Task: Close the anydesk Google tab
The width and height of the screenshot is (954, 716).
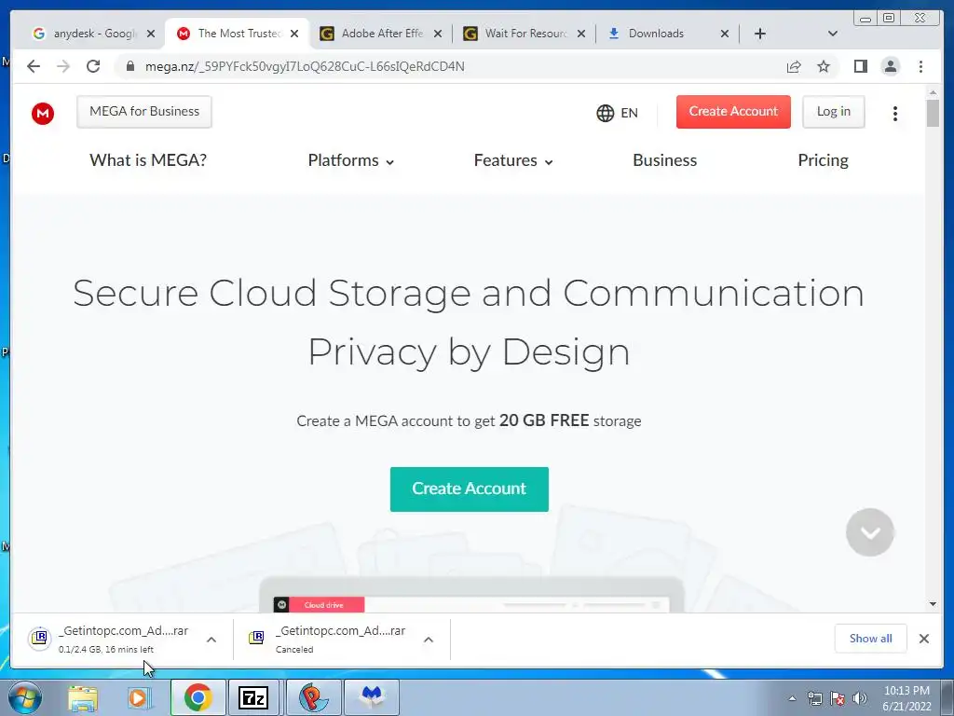Action: (151, 34)
